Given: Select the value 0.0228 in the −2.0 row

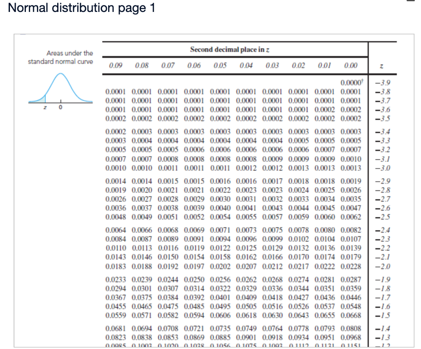Looking at the screenshot, I should [352, 267].
